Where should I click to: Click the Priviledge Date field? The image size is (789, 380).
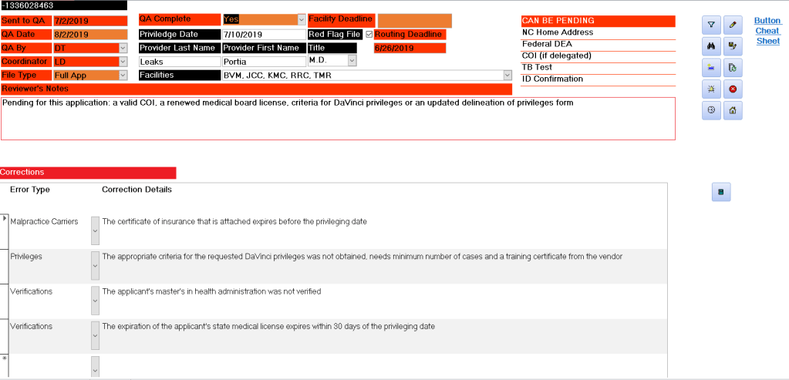point(262,35)
